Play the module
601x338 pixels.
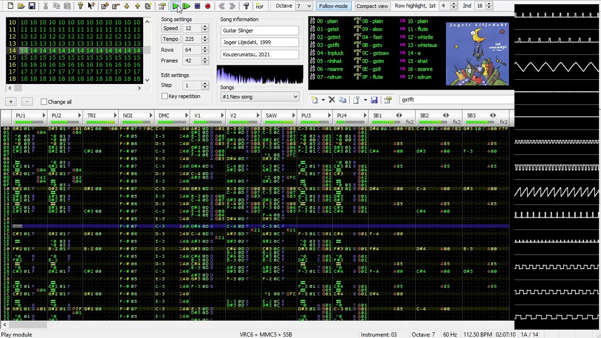(x=175, y=6)
